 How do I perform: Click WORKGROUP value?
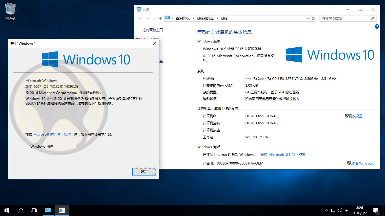click(x=257, y=137)
